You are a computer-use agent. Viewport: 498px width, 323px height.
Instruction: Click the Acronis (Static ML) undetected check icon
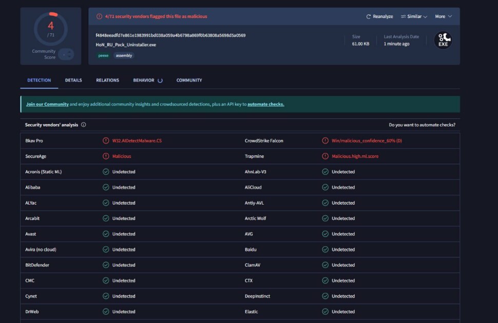tap(106, 172)
